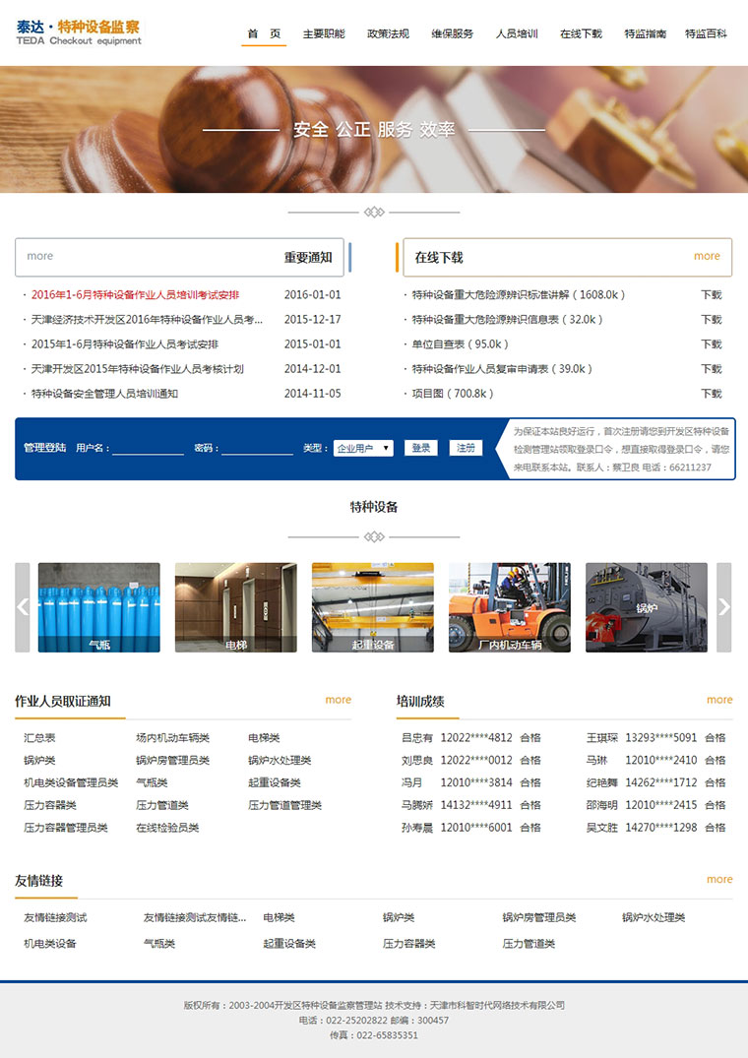
Task: Open the 厂内机动车辆 forklift thumbnail
Action: [510, 607]
